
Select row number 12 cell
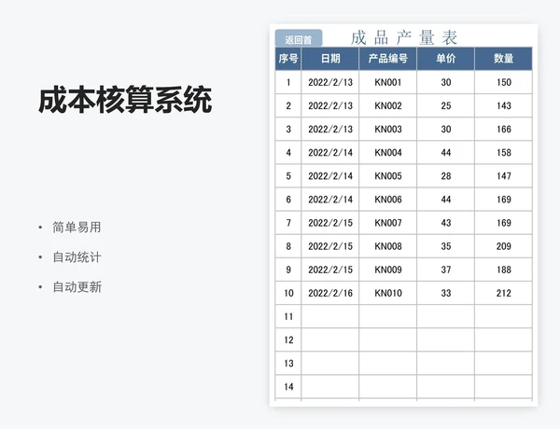288,340
